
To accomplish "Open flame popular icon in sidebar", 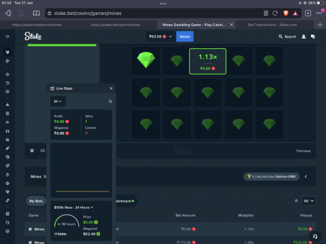I will (x=7, y=105).
